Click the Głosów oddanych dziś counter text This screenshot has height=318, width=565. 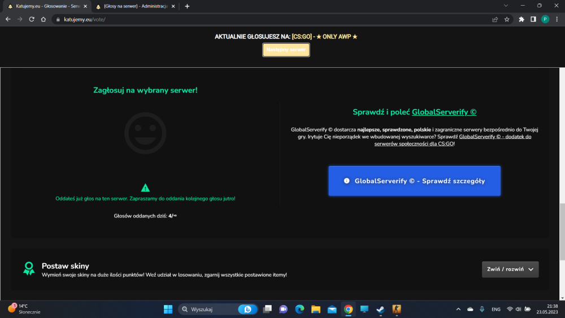[x=145, y=216]
